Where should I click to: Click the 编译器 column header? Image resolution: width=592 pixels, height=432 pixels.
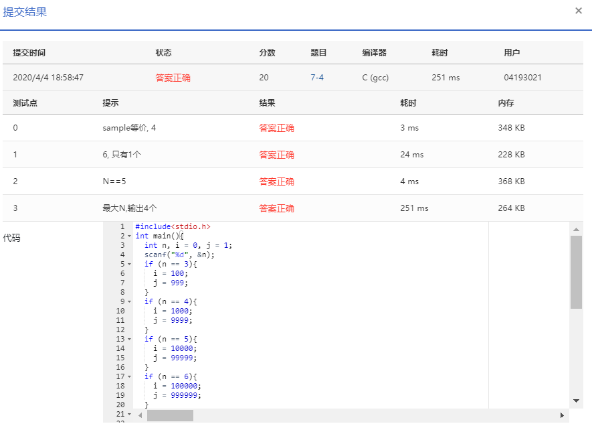click(x=374, y=52)
